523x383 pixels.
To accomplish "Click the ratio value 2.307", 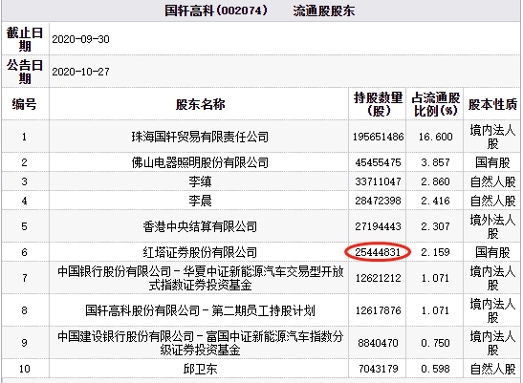I will pyautogui.click(x=436, y=226).
